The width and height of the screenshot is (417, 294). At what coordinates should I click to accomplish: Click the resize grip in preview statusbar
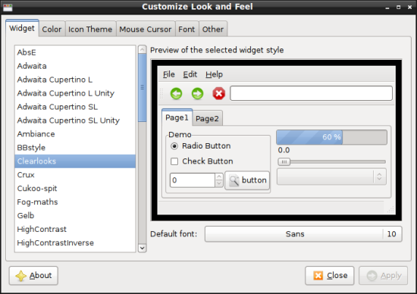[x=390, y=210]
